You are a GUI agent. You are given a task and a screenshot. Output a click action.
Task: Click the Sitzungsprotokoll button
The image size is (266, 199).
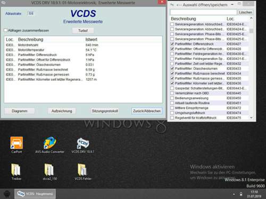pos(105,111)
